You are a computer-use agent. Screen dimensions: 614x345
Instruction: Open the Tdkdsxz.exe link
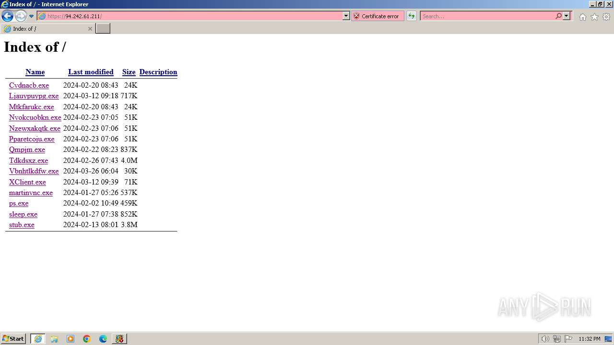[x=28, y=161]
